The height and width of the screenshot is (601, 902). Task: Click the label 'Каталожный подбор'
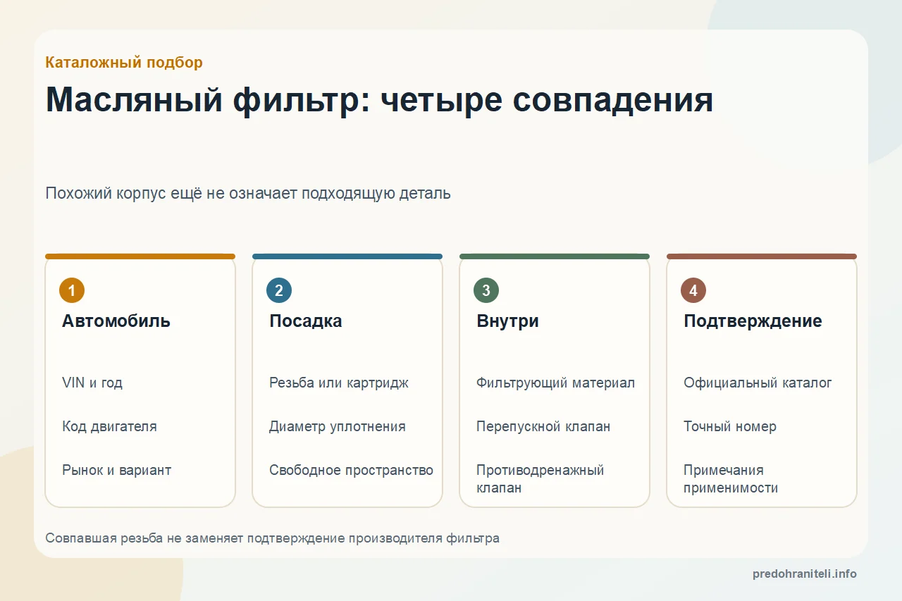coord(124,63)
